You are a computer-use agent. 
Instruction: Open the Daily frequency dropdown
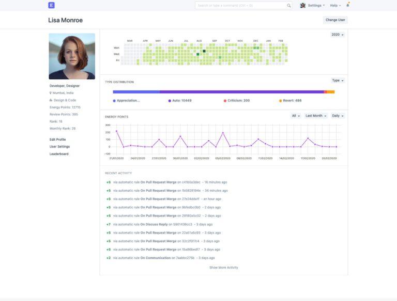pos(338,115)
